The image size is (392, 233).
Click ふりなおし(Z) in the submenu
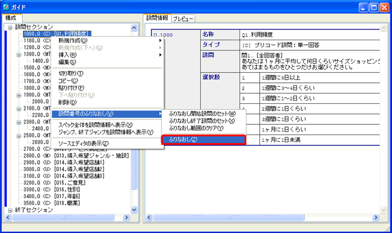pos(204,139)
